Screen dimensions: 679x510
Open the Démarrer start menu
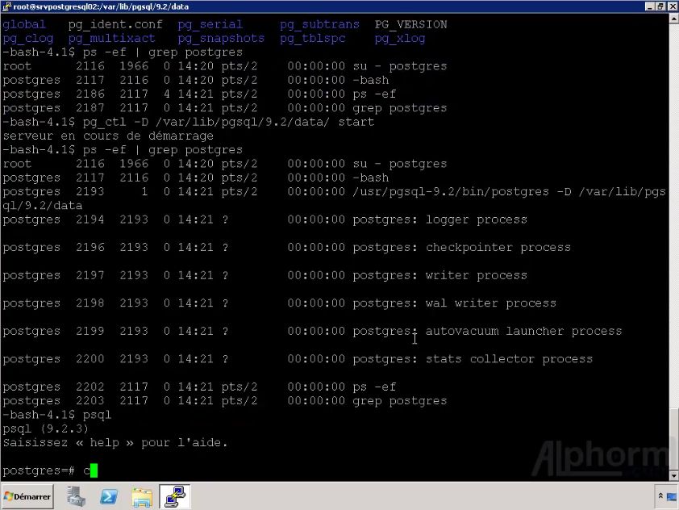click(27, 496)
